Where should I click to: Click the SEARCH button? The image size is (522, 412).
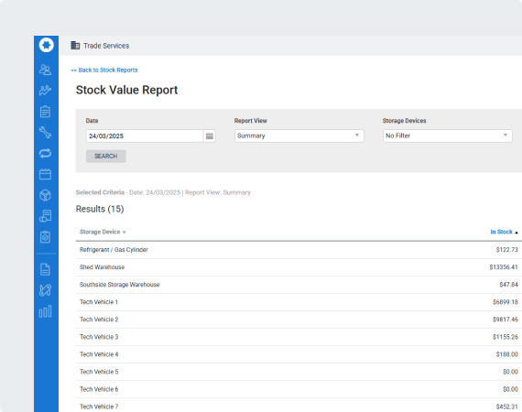[106, 156]
